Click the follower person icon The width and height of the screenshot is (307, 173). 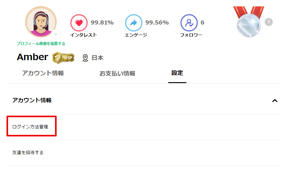pos(189,23)
